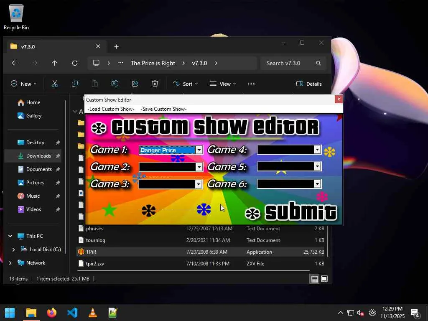Expand the Local Disk (C:) node
The height and width of the screenshot is (321, 428).
(x=14, y=250)
